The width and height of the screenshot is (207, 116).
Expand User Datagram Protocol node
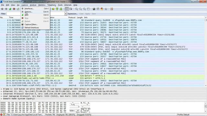pos(1,96)
